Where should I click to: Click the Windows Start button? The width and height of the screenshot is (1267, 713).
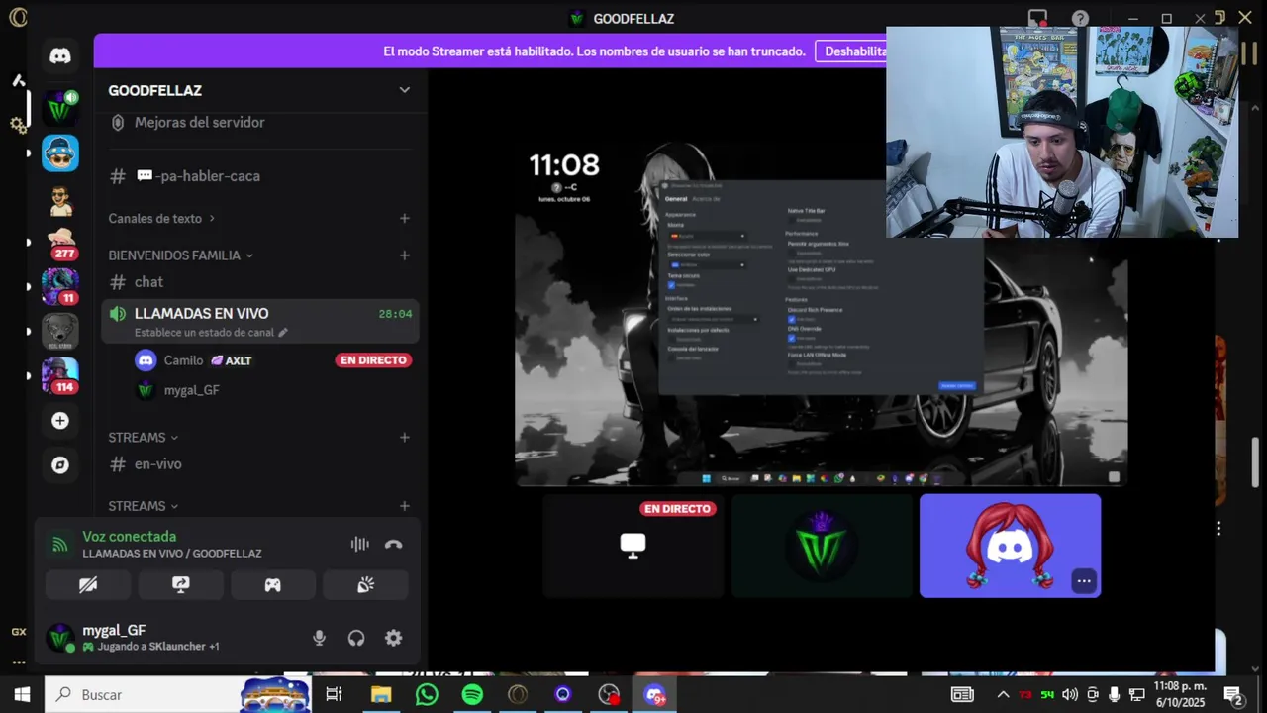click(x=22, y=694)
